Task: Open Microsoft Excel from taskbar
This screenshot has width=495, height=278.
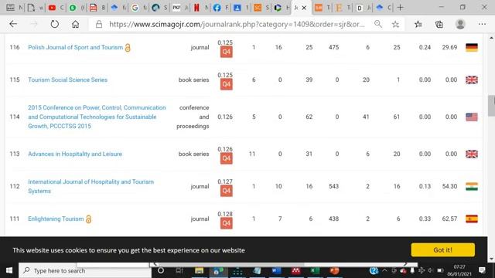Action: point(315,270)
